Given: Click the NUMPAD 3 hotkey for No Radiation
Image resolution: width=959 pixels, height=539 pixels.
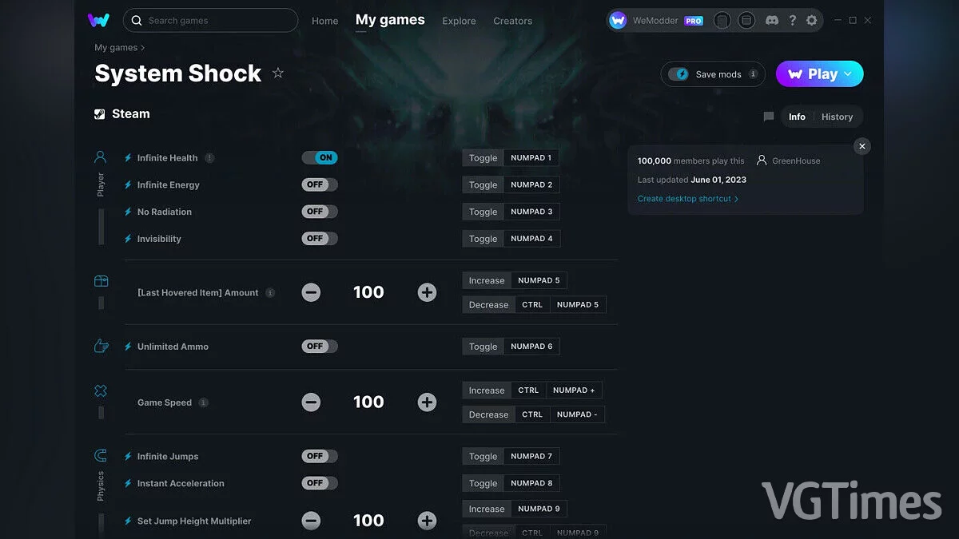Looking at the screenshot, I should pyautogui.click(x=531, y=212).
